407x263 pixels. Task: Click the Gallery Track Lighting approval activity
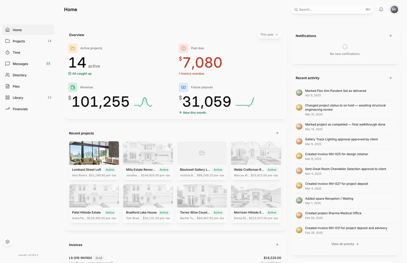point(345,142)
